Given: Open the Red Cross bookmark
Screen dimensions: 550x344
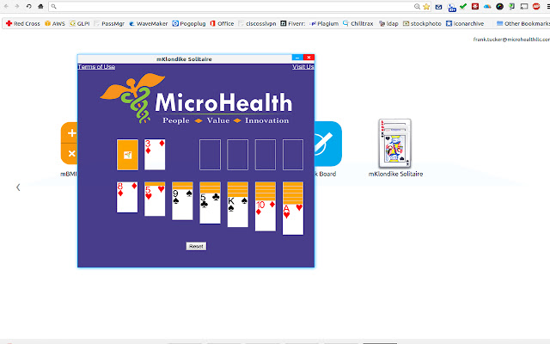Looking at the screenshot, I should tap(23, 23).
